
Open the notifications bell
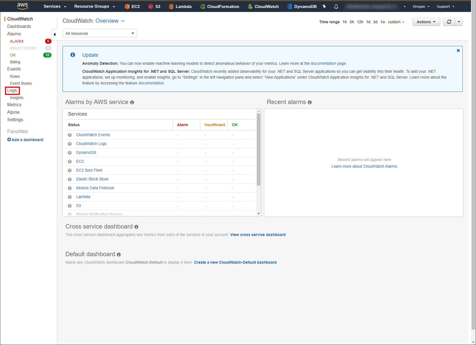[336, 6]
